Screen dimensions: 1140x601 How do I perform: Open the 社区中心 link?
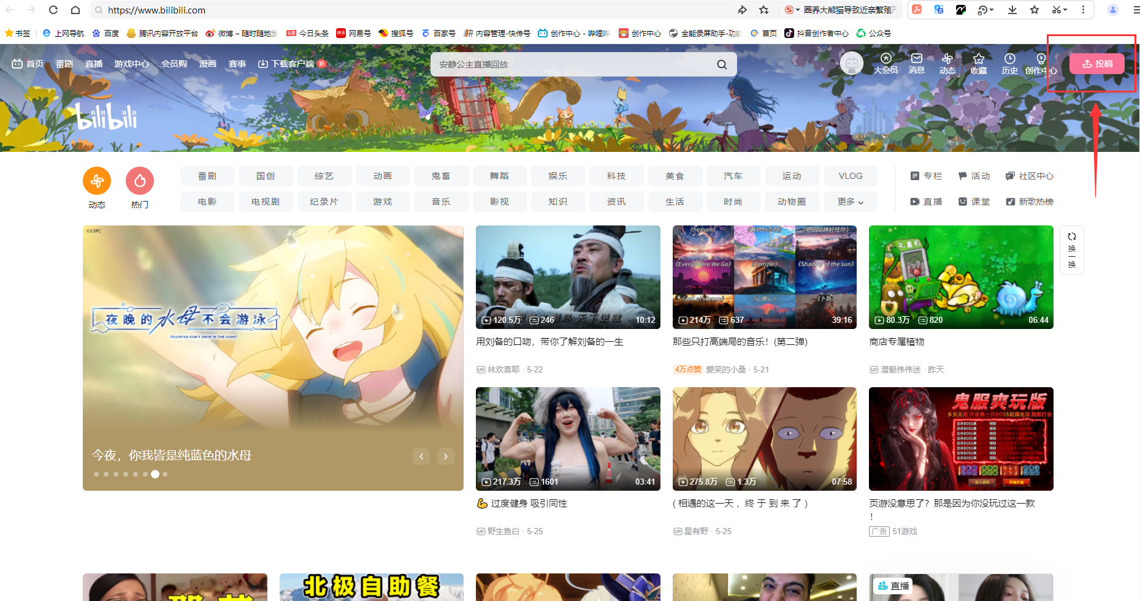pyautogui.click(x=1030, y=176)
